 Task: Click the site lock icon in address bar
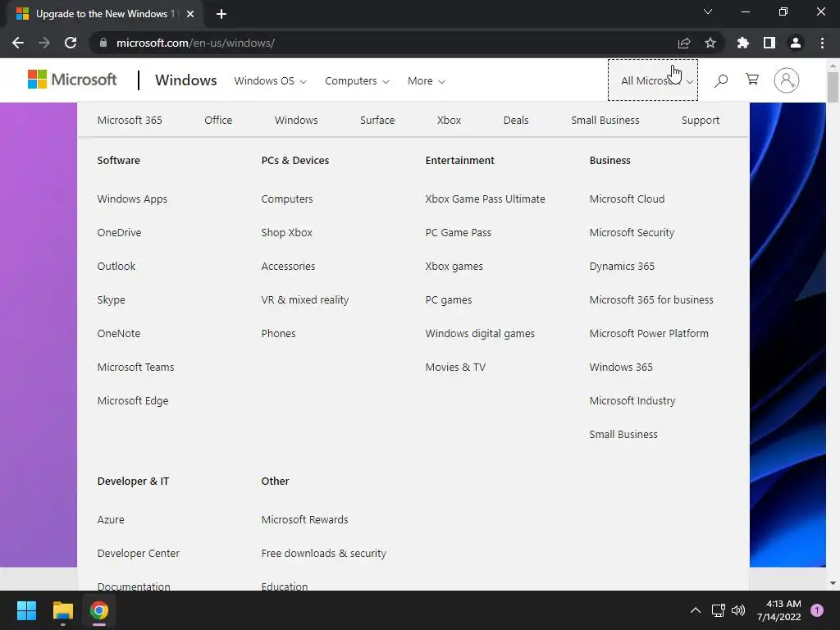(x=103, y=43)
